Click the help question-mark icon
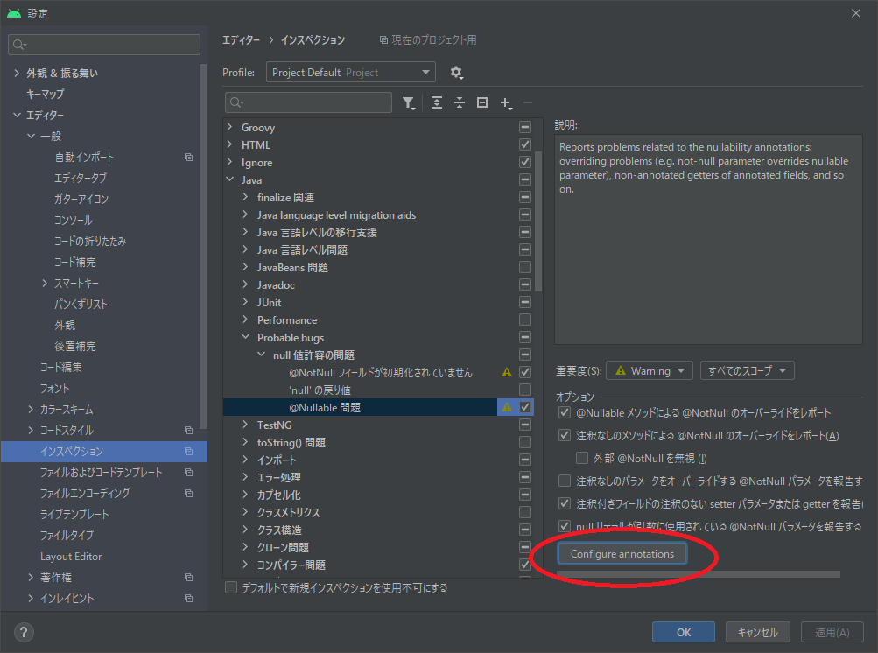The height and width of the screenshot is (653, 878). pyautogui.click(x=23, y=632)
